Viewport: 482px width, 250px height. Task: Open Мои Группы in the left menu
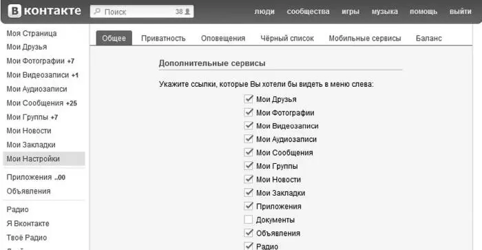point(28,117)
